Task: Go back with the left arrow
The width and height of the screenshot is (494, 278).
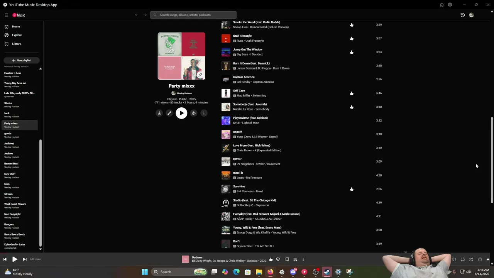Action: point(137,15)
